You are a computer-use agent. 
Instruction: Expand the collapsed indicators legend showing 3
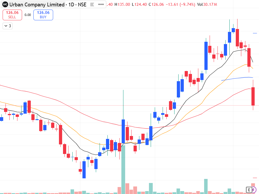click(8, 26)
